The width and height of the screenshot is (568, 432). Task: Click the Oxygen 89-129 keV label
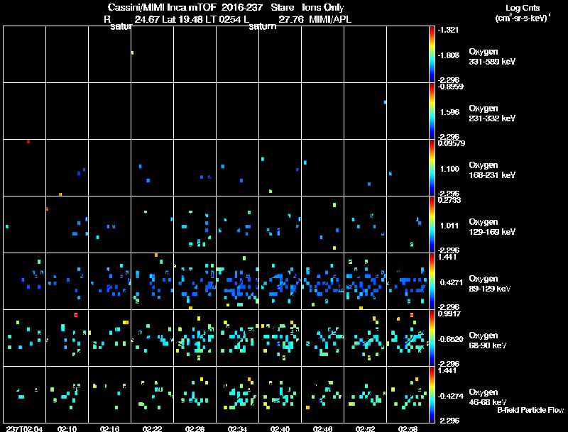(490, 284)
